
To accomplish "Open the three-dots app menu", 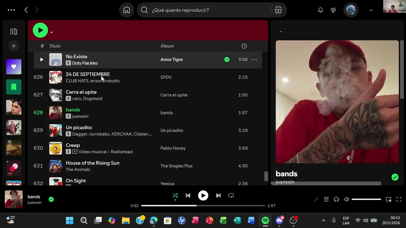I will [11, 10].
